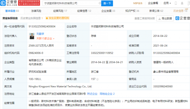Select business term 2014-04-22 至 2034-04-21
The width and height of the screenshot is (190, 109).
click(x=107, y=62)
